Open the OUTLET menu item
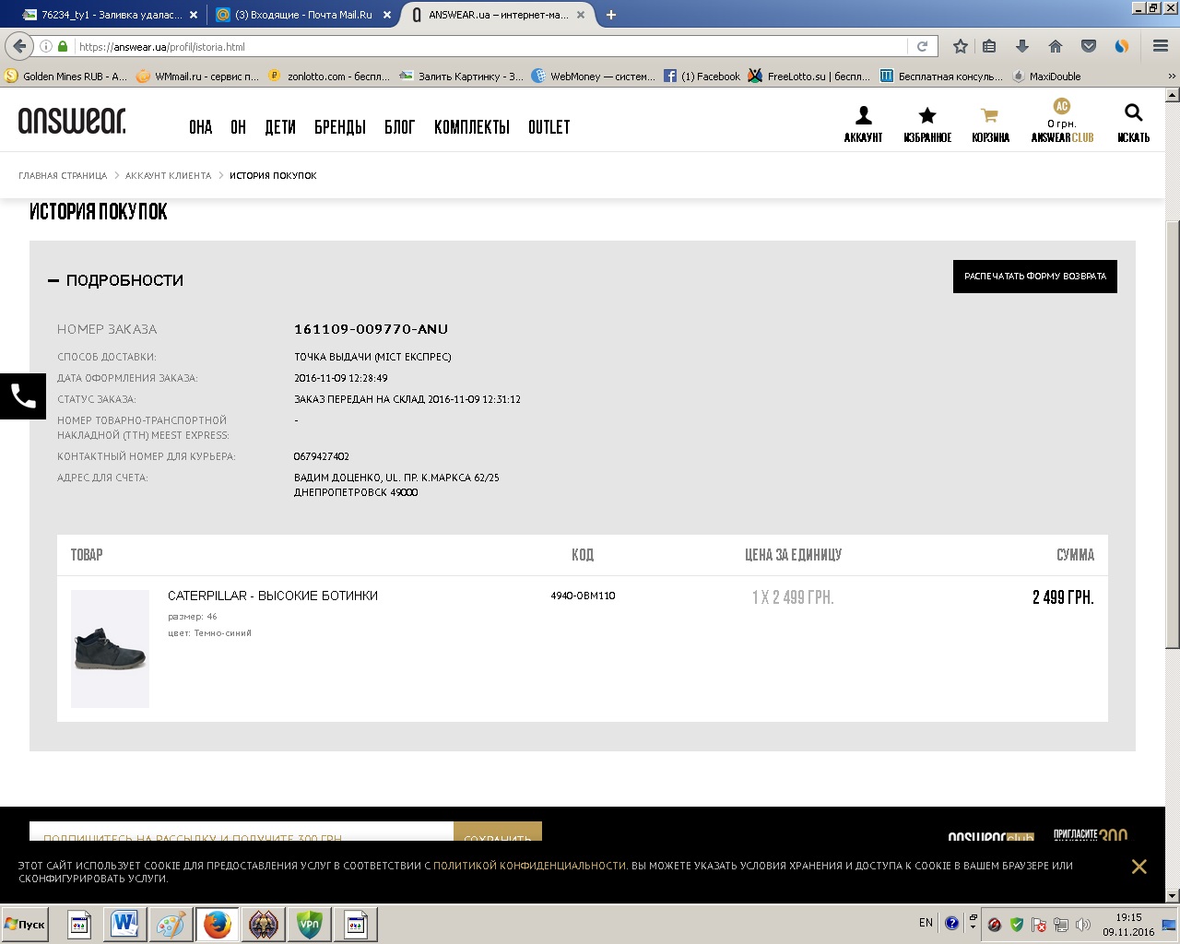The height and width of the screenshot is (944, 1180). coord(549,127)
